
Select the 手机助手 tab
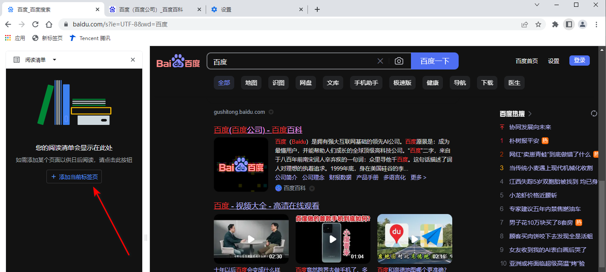(x=366, y=82)
